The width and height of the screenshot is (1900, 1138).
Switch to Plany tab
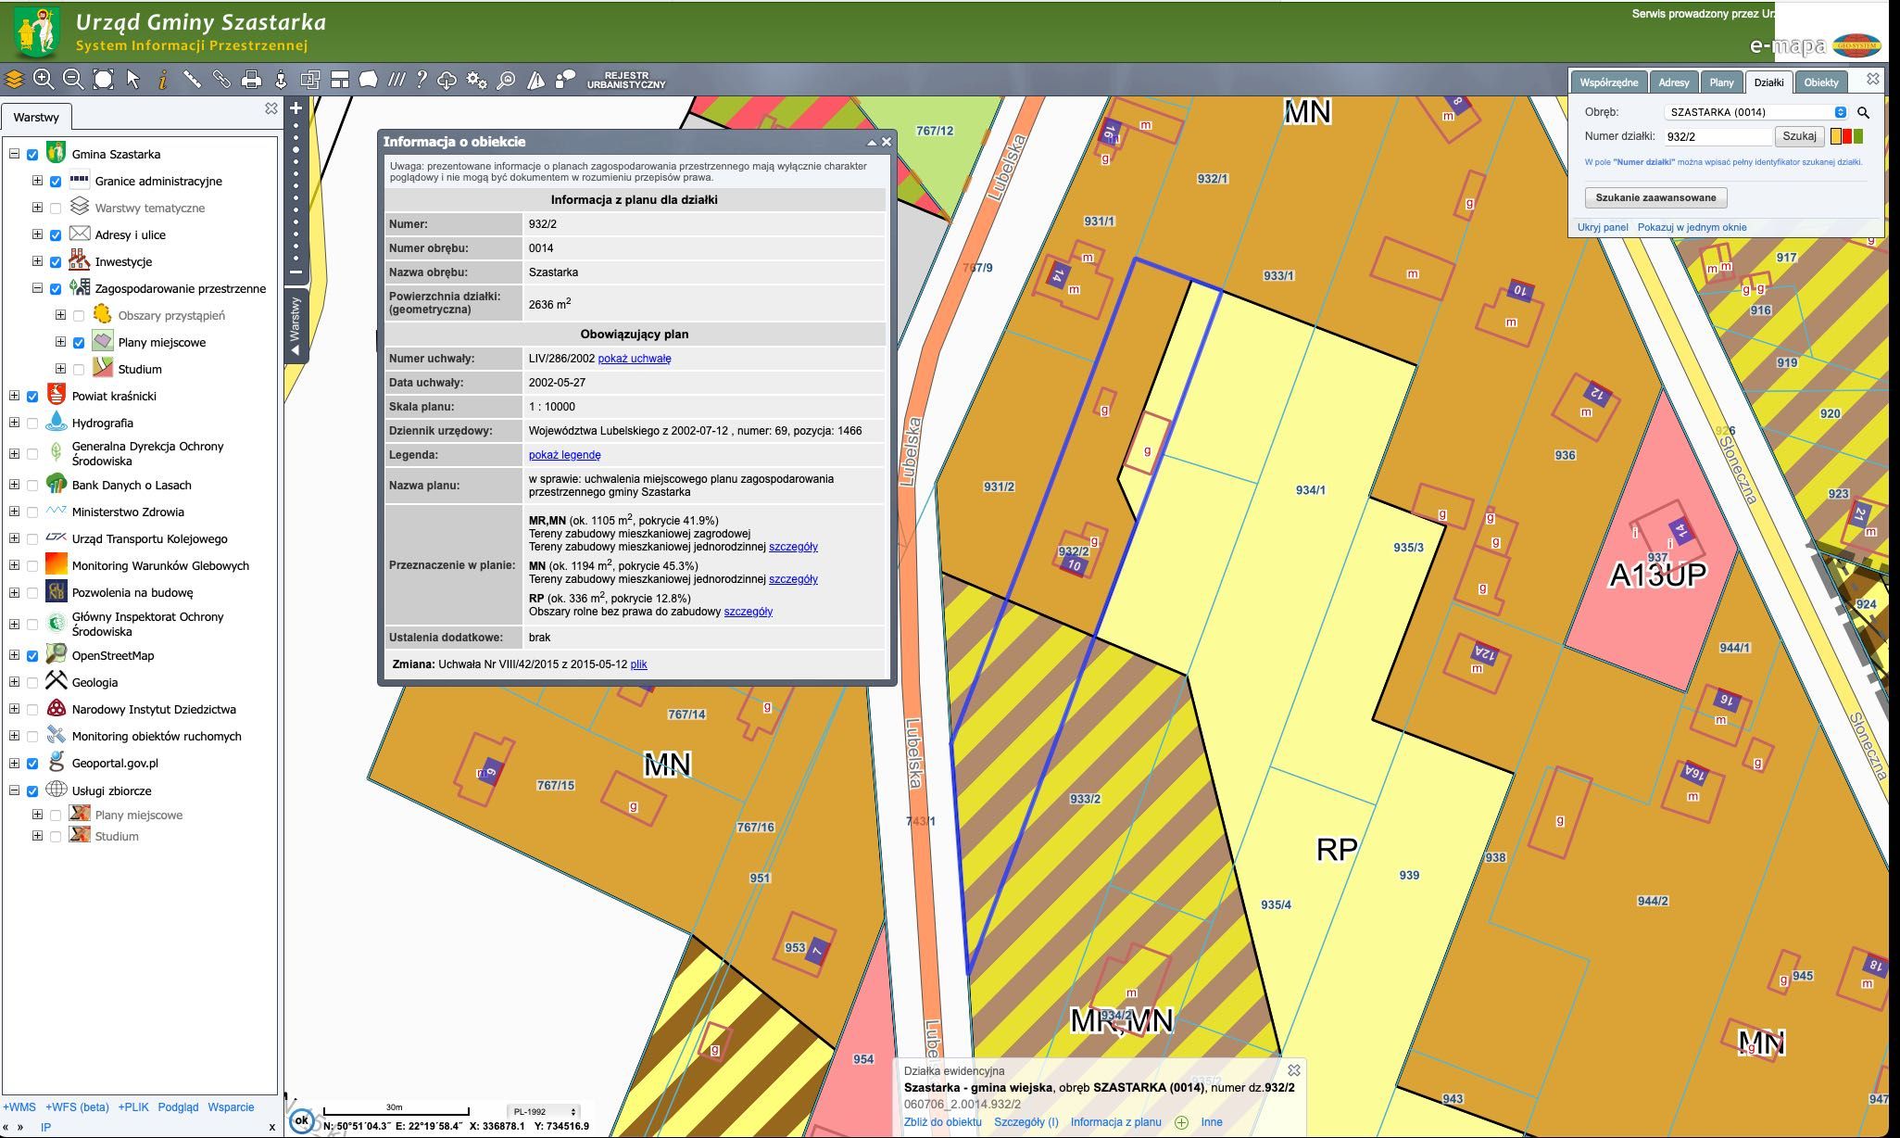tap(1722, 82)
